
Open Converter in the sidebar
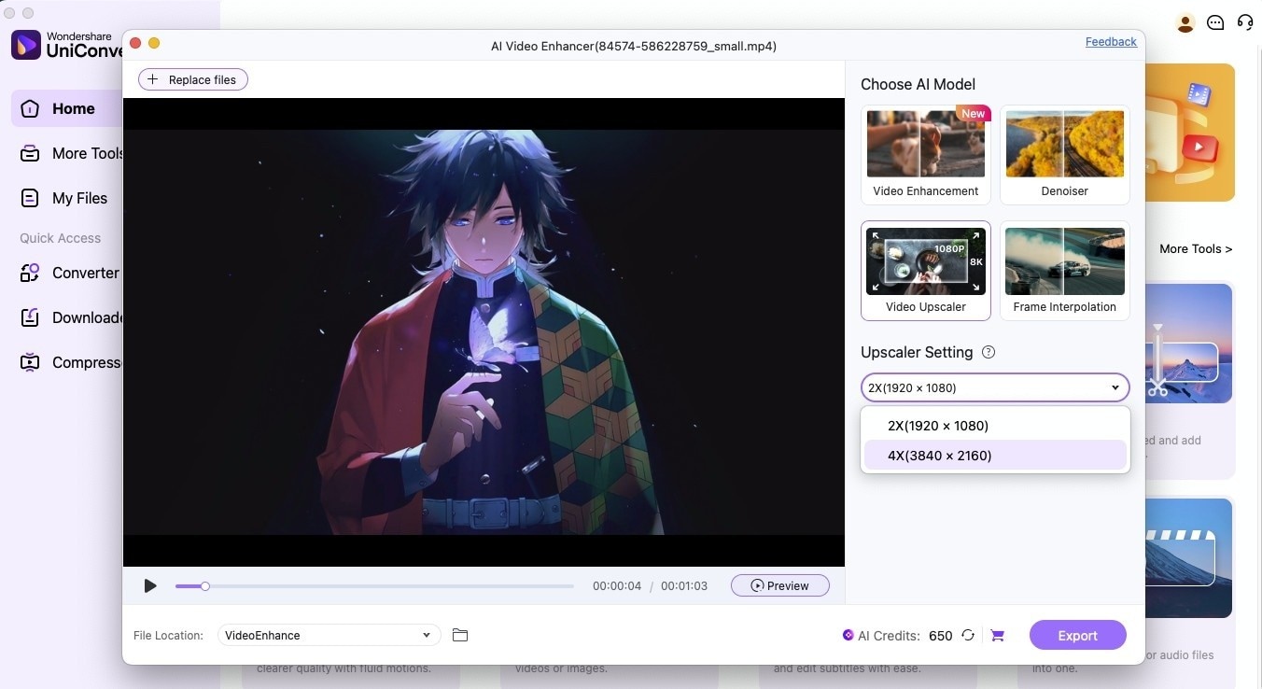70,273
